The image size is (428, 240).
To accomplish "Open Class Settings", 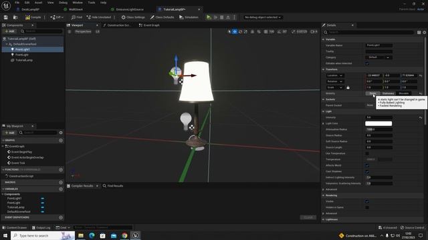I will pos(133,17).
